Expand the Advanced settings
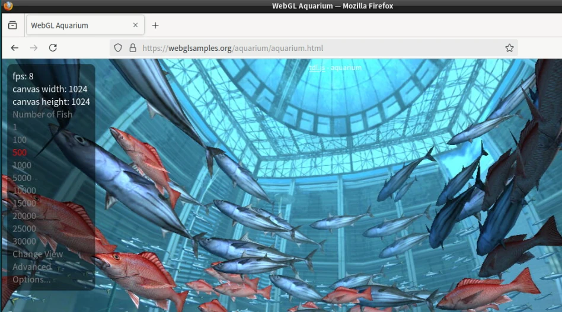Viewport: 562px width, 312px height. [x=32, y=267]
